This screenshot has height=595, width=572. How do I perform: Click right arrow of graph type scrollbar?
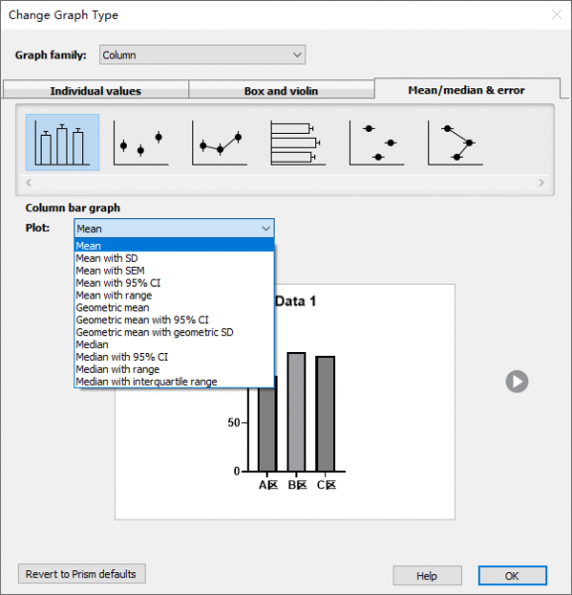point(541,182)
